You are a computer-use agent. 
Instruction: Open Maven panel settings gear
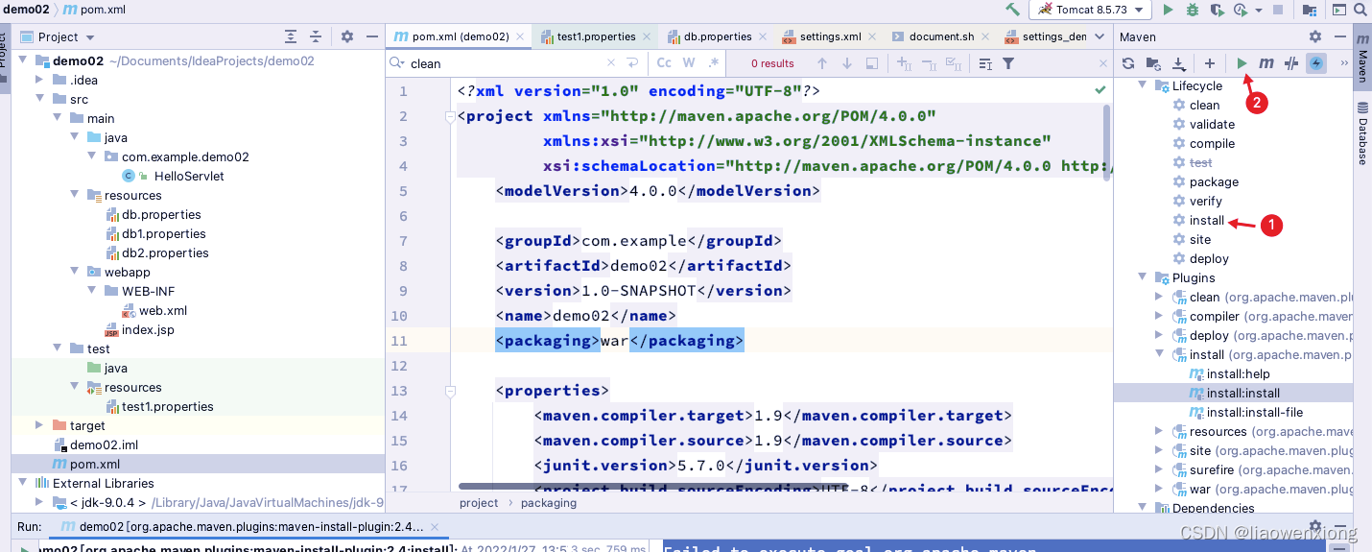pos(1315,36)
